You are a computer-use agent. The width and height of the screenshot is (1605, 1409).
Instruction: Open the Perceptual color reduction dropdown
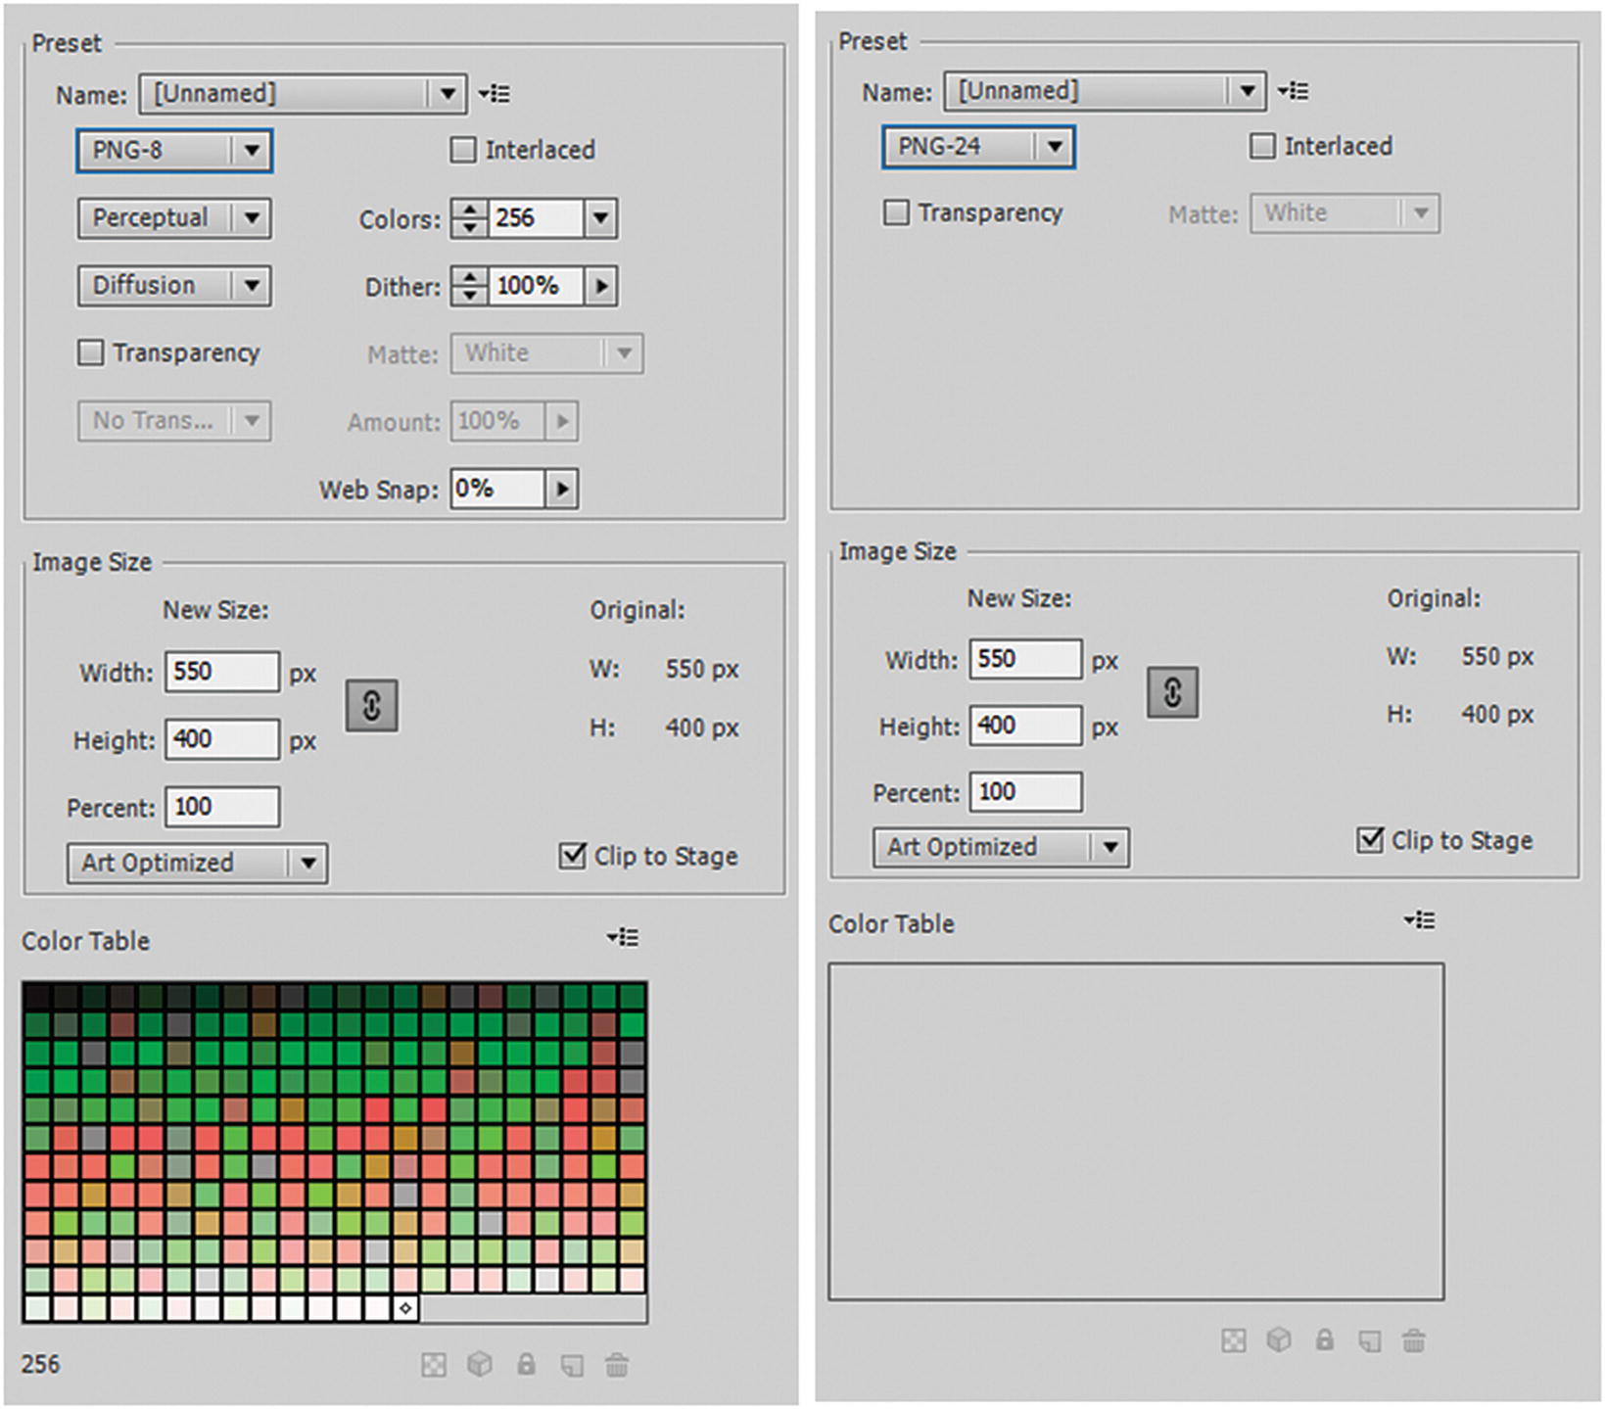coord(173,218)
